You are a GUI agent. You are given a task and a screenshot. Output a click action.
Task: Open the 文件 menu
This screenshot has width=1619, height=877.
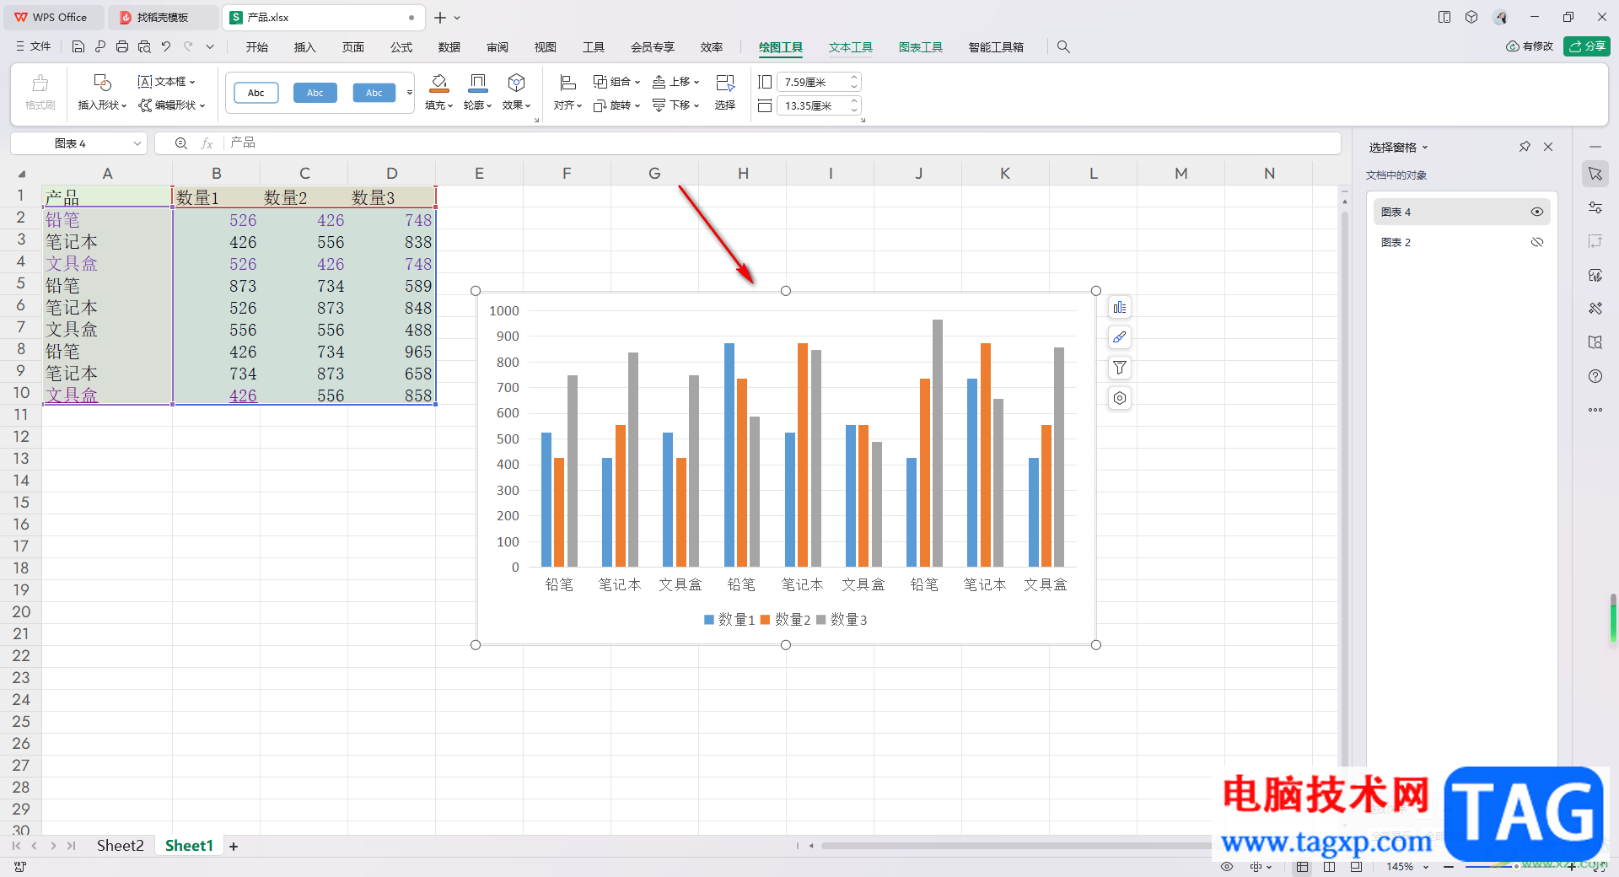[x=33, y=47]
